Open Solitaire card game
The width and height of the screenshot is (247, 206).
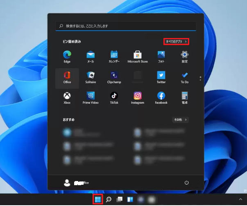[91, 78]
